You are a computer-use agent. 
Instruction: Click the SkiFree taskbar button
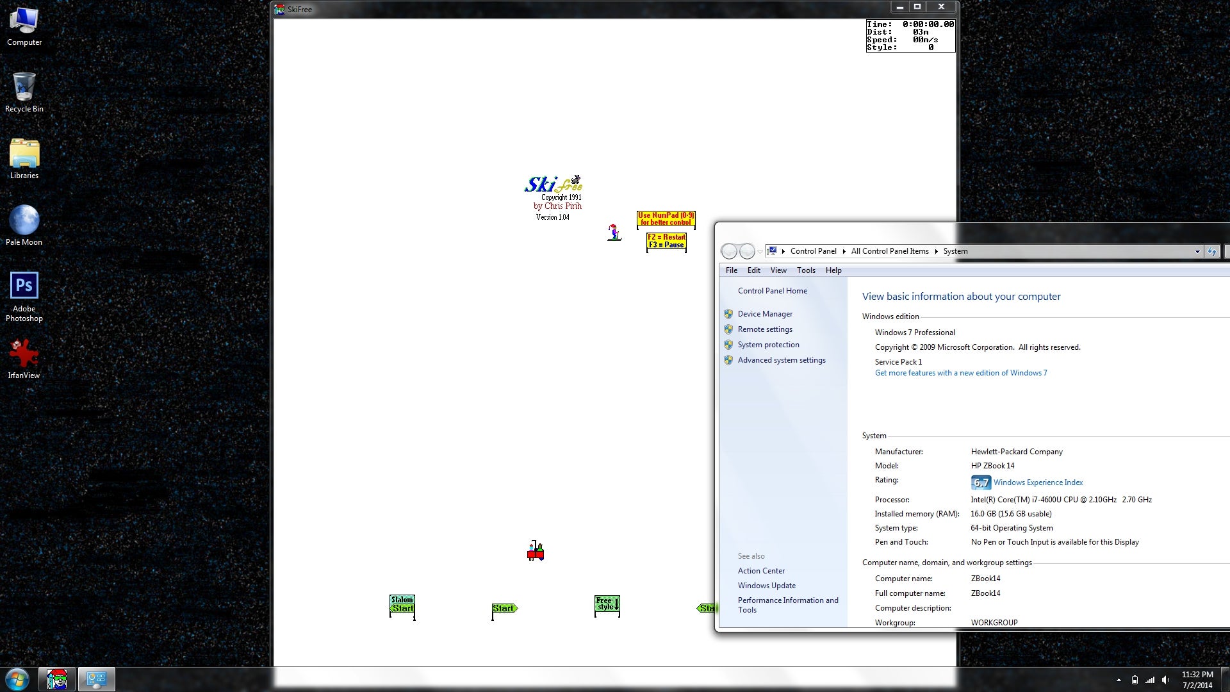pos(57,679)
